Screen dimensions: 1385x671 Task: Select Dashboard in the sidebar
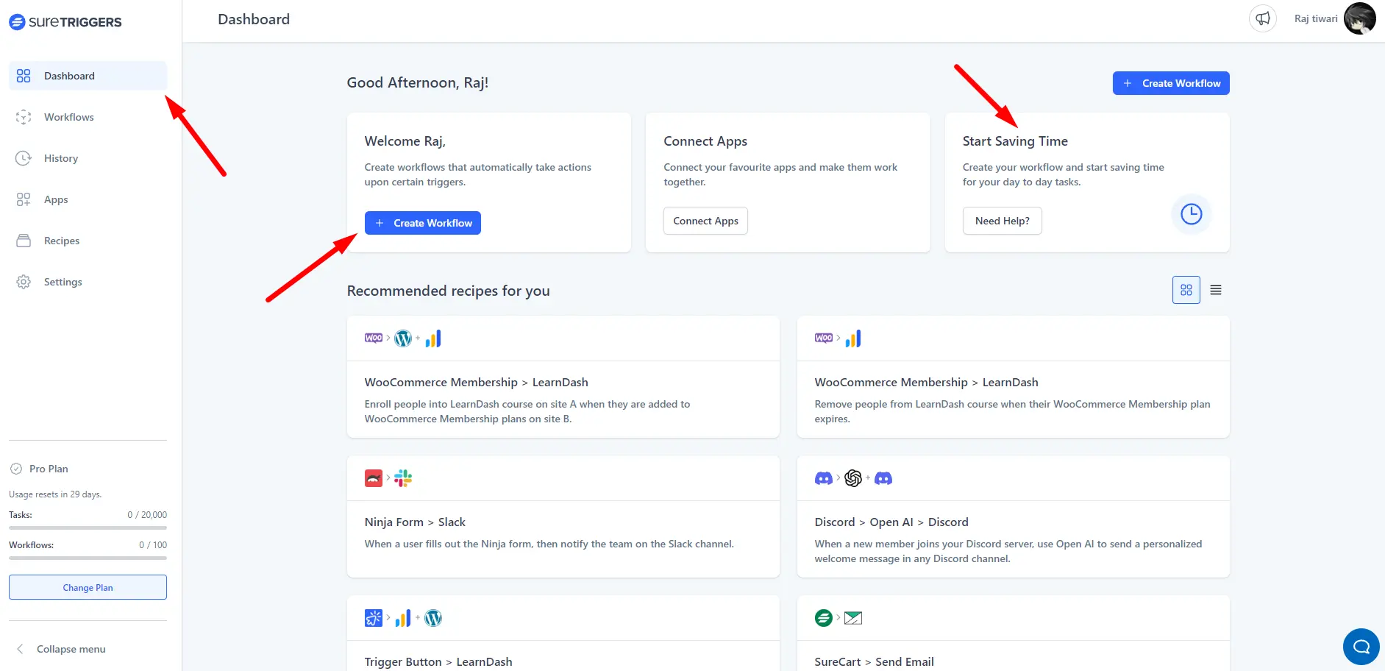[69, 76]
